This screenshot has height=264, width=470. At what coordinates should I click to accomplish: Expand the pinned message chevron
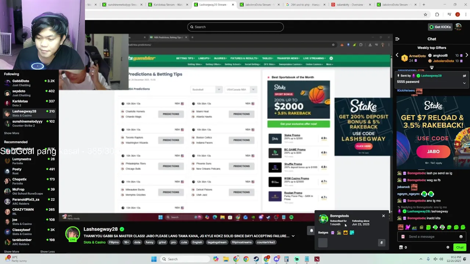464,83
